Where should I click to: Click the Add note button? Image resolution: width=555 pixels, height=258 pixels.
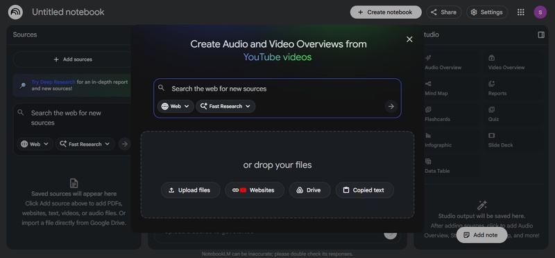pos(481,235)
